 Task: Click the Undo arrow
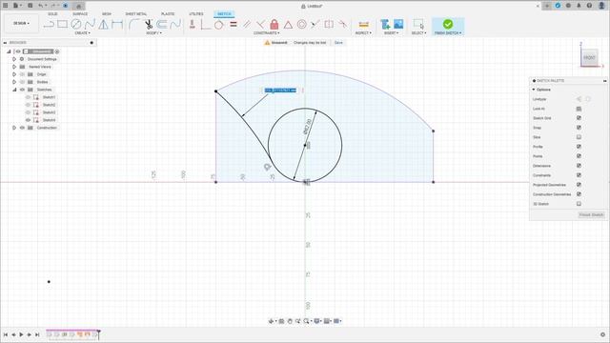pyautogui.click(x=40, y=6)
